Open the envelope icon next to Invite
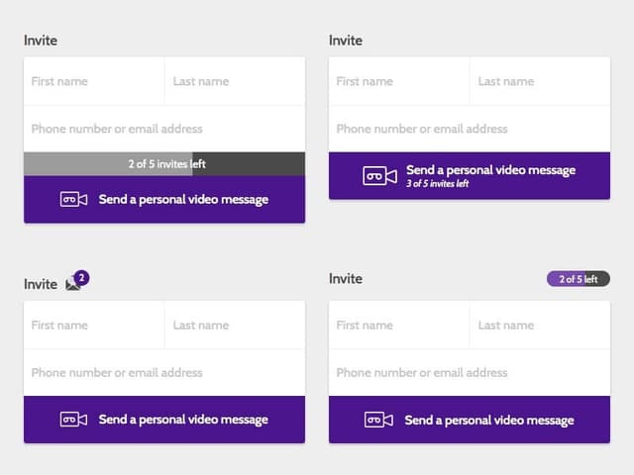 (71, 286)
